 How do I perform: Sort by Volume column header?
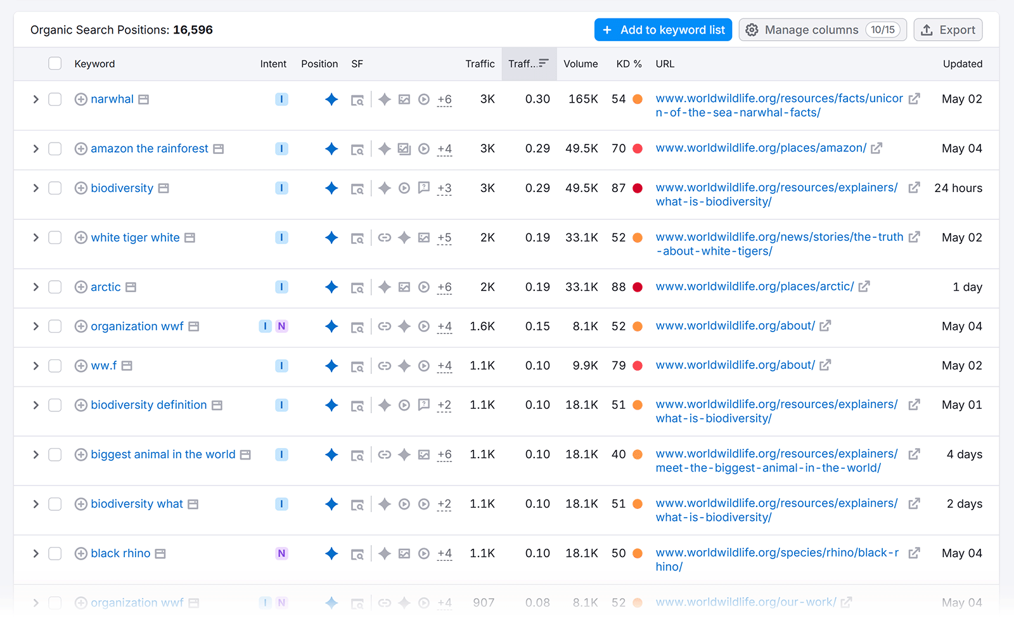(581, 64)
